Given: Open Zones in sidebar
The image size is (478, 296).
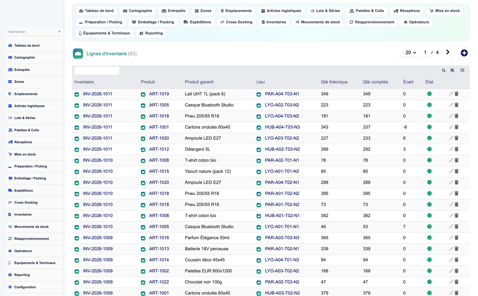Looking at the screenshot, I should click(x=19, y=82).
